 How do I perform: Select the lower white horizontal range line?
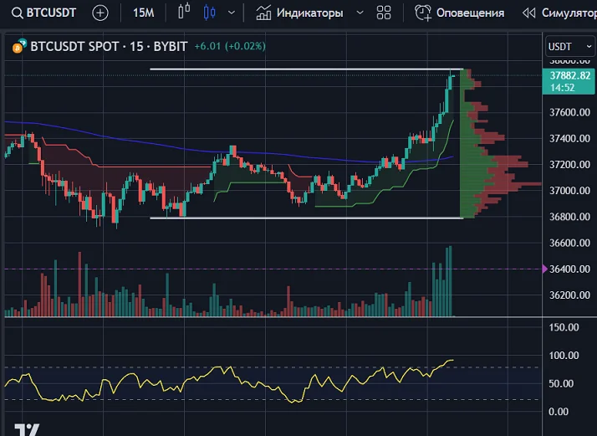[x=307, y=218]
